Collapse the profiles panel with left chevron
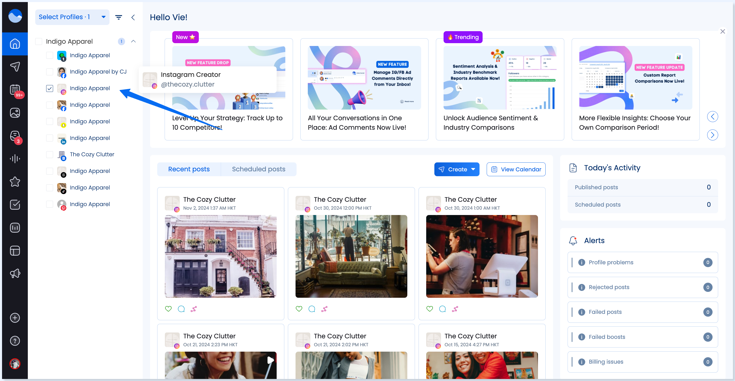The height and width of the screenshot is (381, 735). (133, 17)
